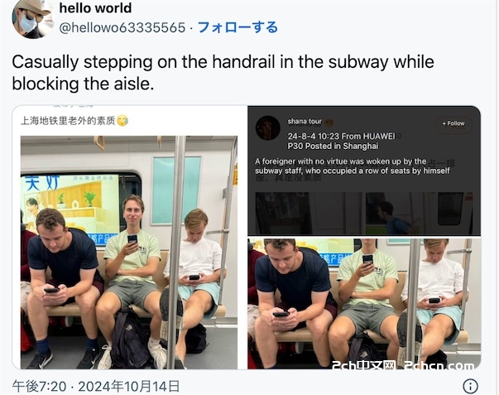Screen dimensions: 499x395
Task: Open the shana tour screenshot image
Action: (364, 171)
